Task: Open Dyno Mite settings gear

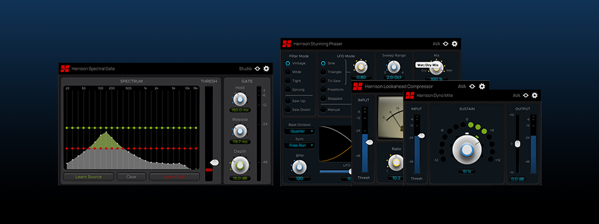Action: [x=535, y=95]
